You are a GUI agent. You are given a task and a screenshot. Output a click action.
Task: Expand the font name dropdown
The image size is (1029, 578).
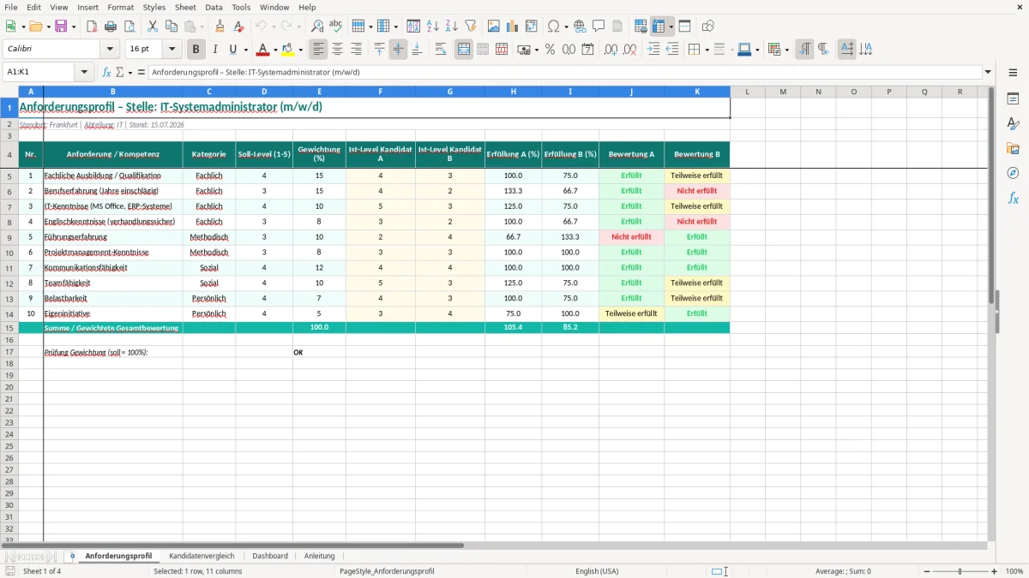(110, 50)
